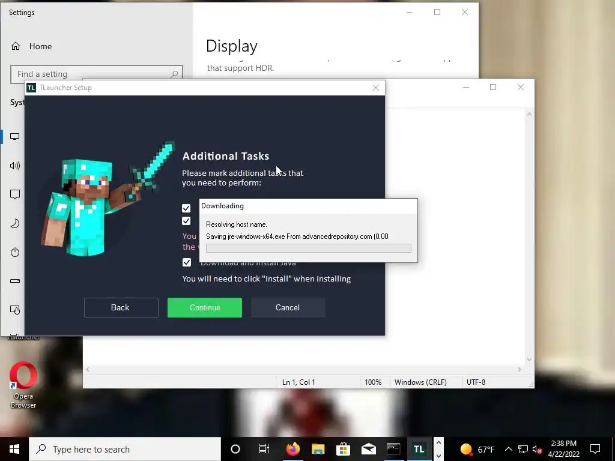Maximize the Notepad window
Image resolution: width=615 pixels, height=461 pixels.
(x=493, y=87)
